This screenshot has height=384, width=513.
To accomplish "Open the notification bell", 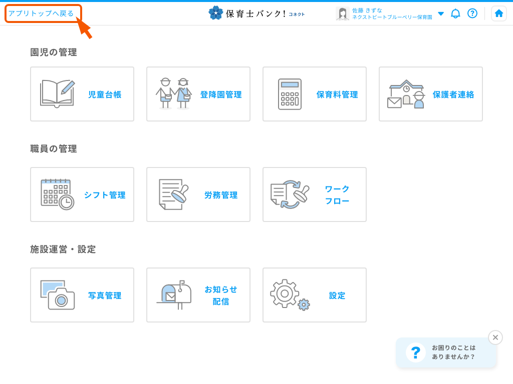I will click(x=455, y=13).
